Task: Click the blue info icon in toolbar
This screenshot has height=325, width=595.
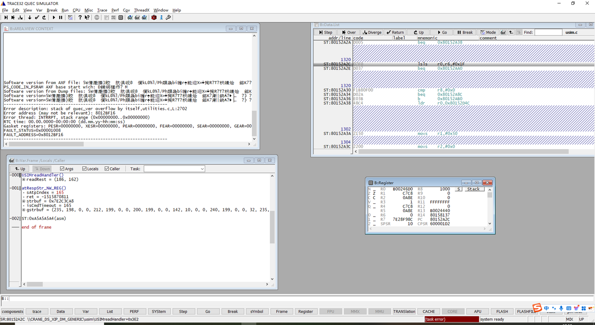Action: (x=162, y=17)
